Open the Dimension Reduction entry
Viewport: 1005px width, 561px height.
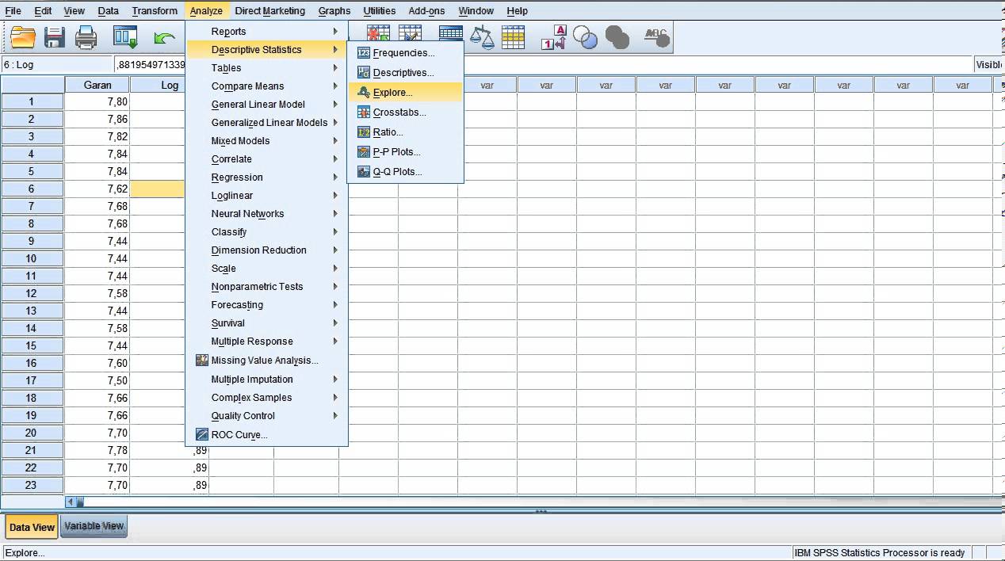[266, 250]
